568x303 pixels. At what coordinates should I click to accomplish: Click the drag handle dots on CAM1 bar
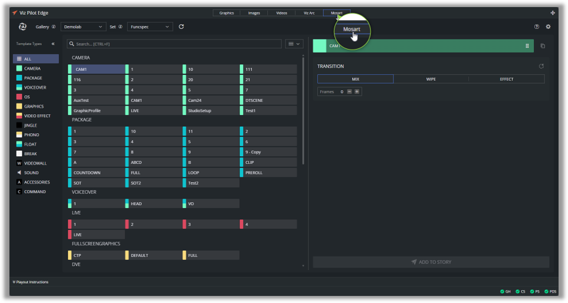point(527,46)
